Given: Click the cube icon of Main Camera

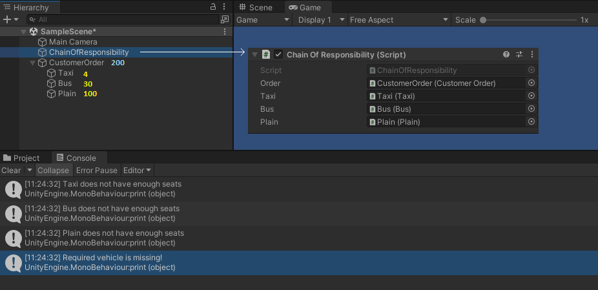Looking at the screenshot, I should click(43, 42).
